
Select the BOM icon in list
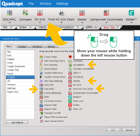coord(41,97)
